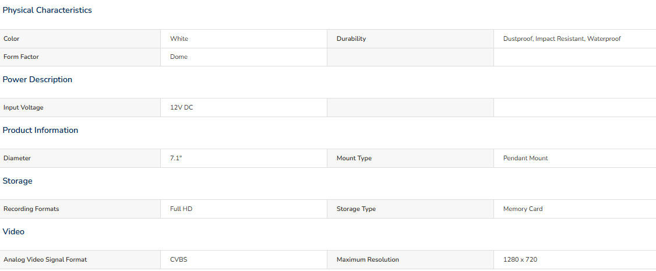Click the Input Voltage label
This screenshot has width=656, height=271.
click(23, 107)
